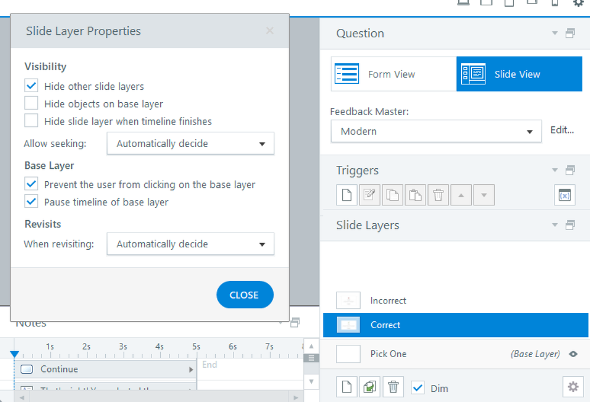The image size is (590, 402).
Task: Open the manage variables icon
Action: (x=565, y=195)
